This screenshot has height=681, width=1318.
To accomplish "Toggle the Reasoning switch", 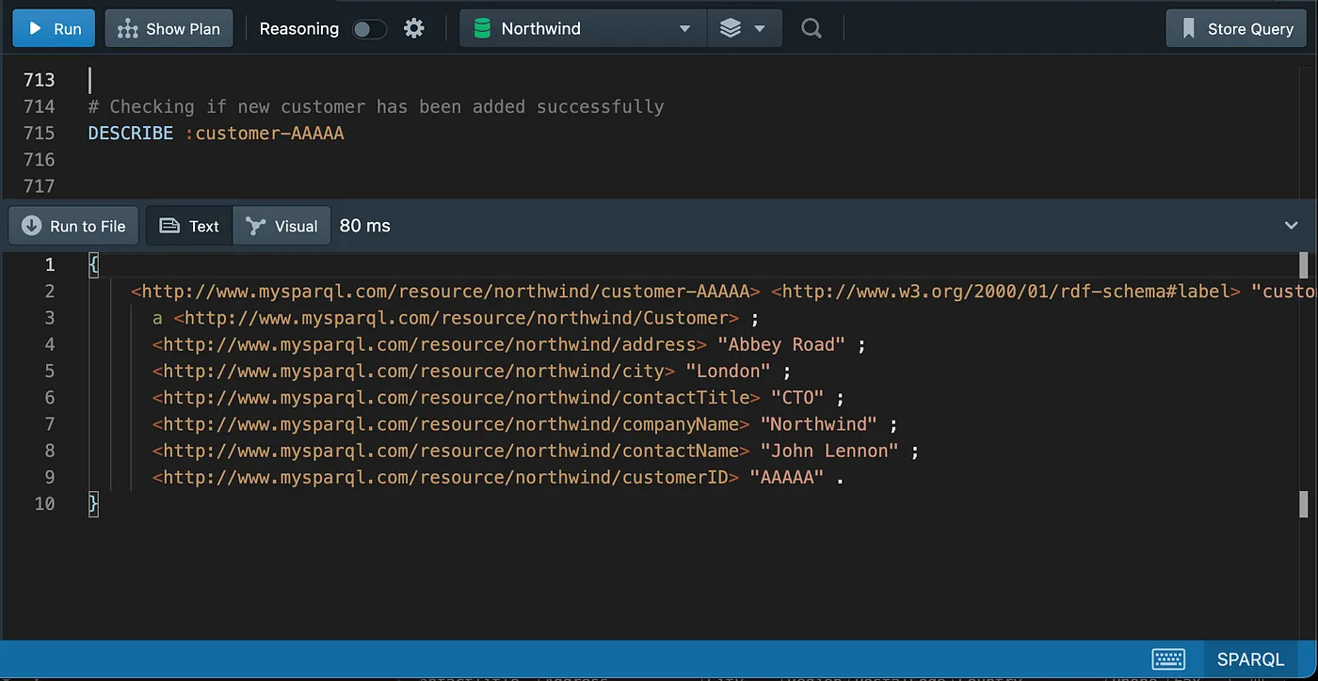I will (369, 29).
